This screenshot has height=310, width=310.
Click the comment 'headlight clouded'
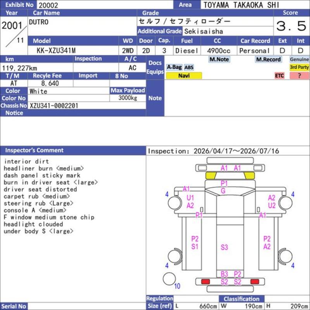pos(33,224)
